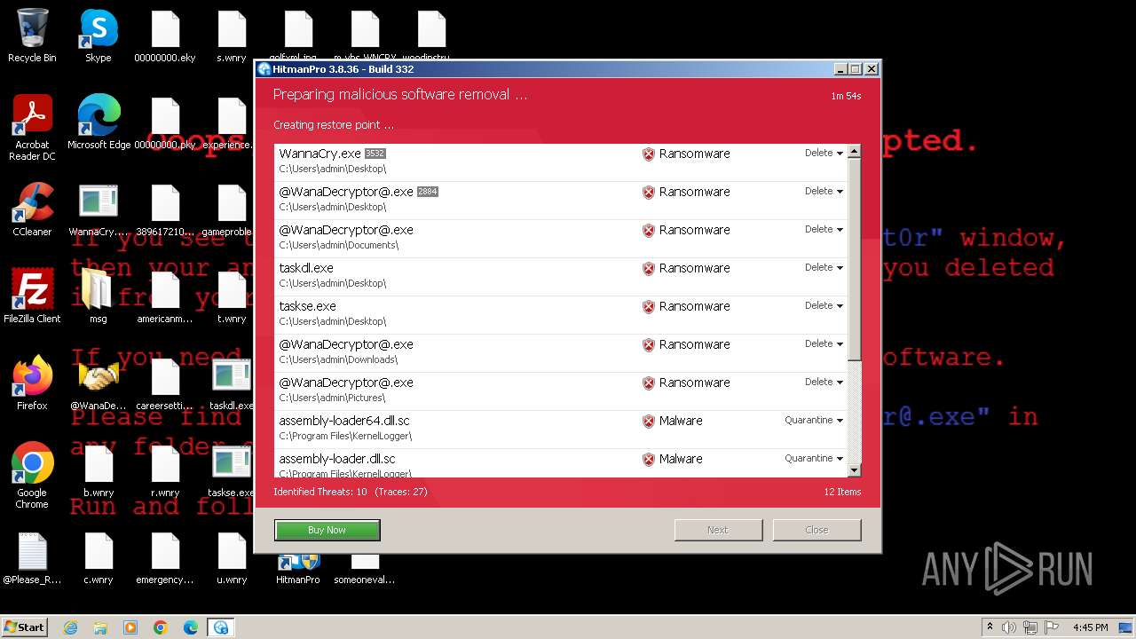Switch to HitmanPro taskbar button
The width and height of the screenshot is (1136, 639).
221,627
